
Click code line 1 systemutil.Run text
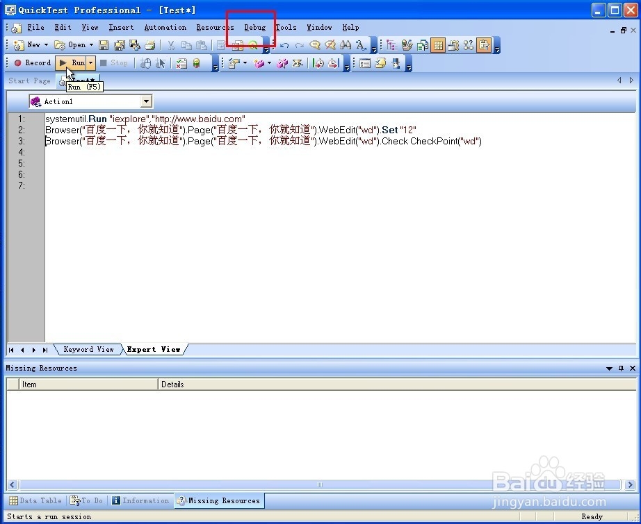[x=145, y=119]
